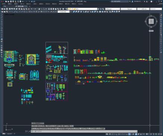Click the Redo arrow in Standard toolbar
The width and height of the screenshot is (163, 136).
pos(35,9)
